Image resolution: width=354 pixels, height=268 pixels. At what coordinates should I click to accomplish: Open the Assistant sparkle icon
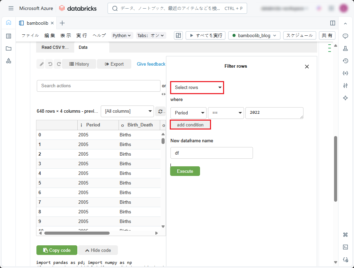(x=345, y=98)
